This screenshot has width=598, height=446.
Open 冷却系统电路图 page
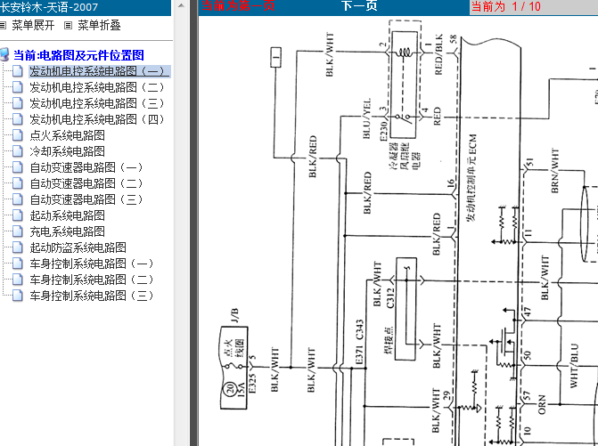coord(67,151)
